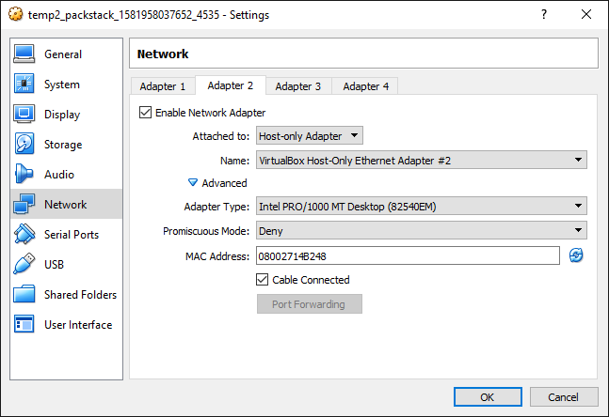Switch to the Adapter 1 tab

pos(163,86)
